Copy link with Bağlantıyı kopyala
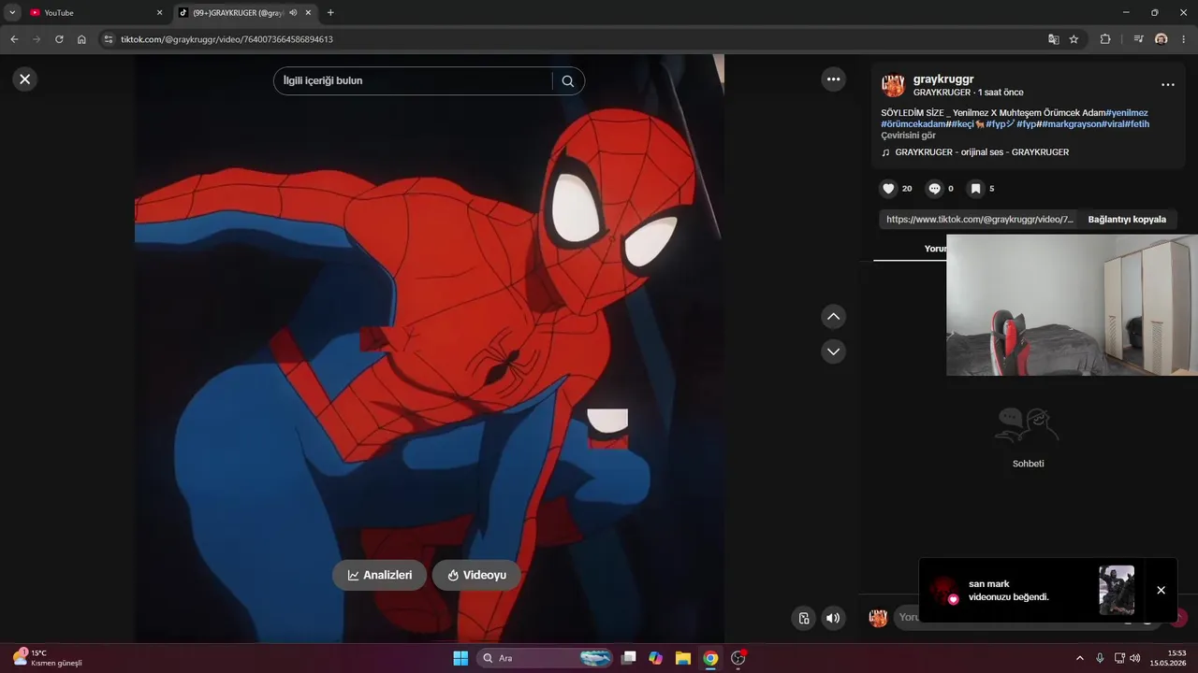The image size is (1198, 673). coord(1127,220)
